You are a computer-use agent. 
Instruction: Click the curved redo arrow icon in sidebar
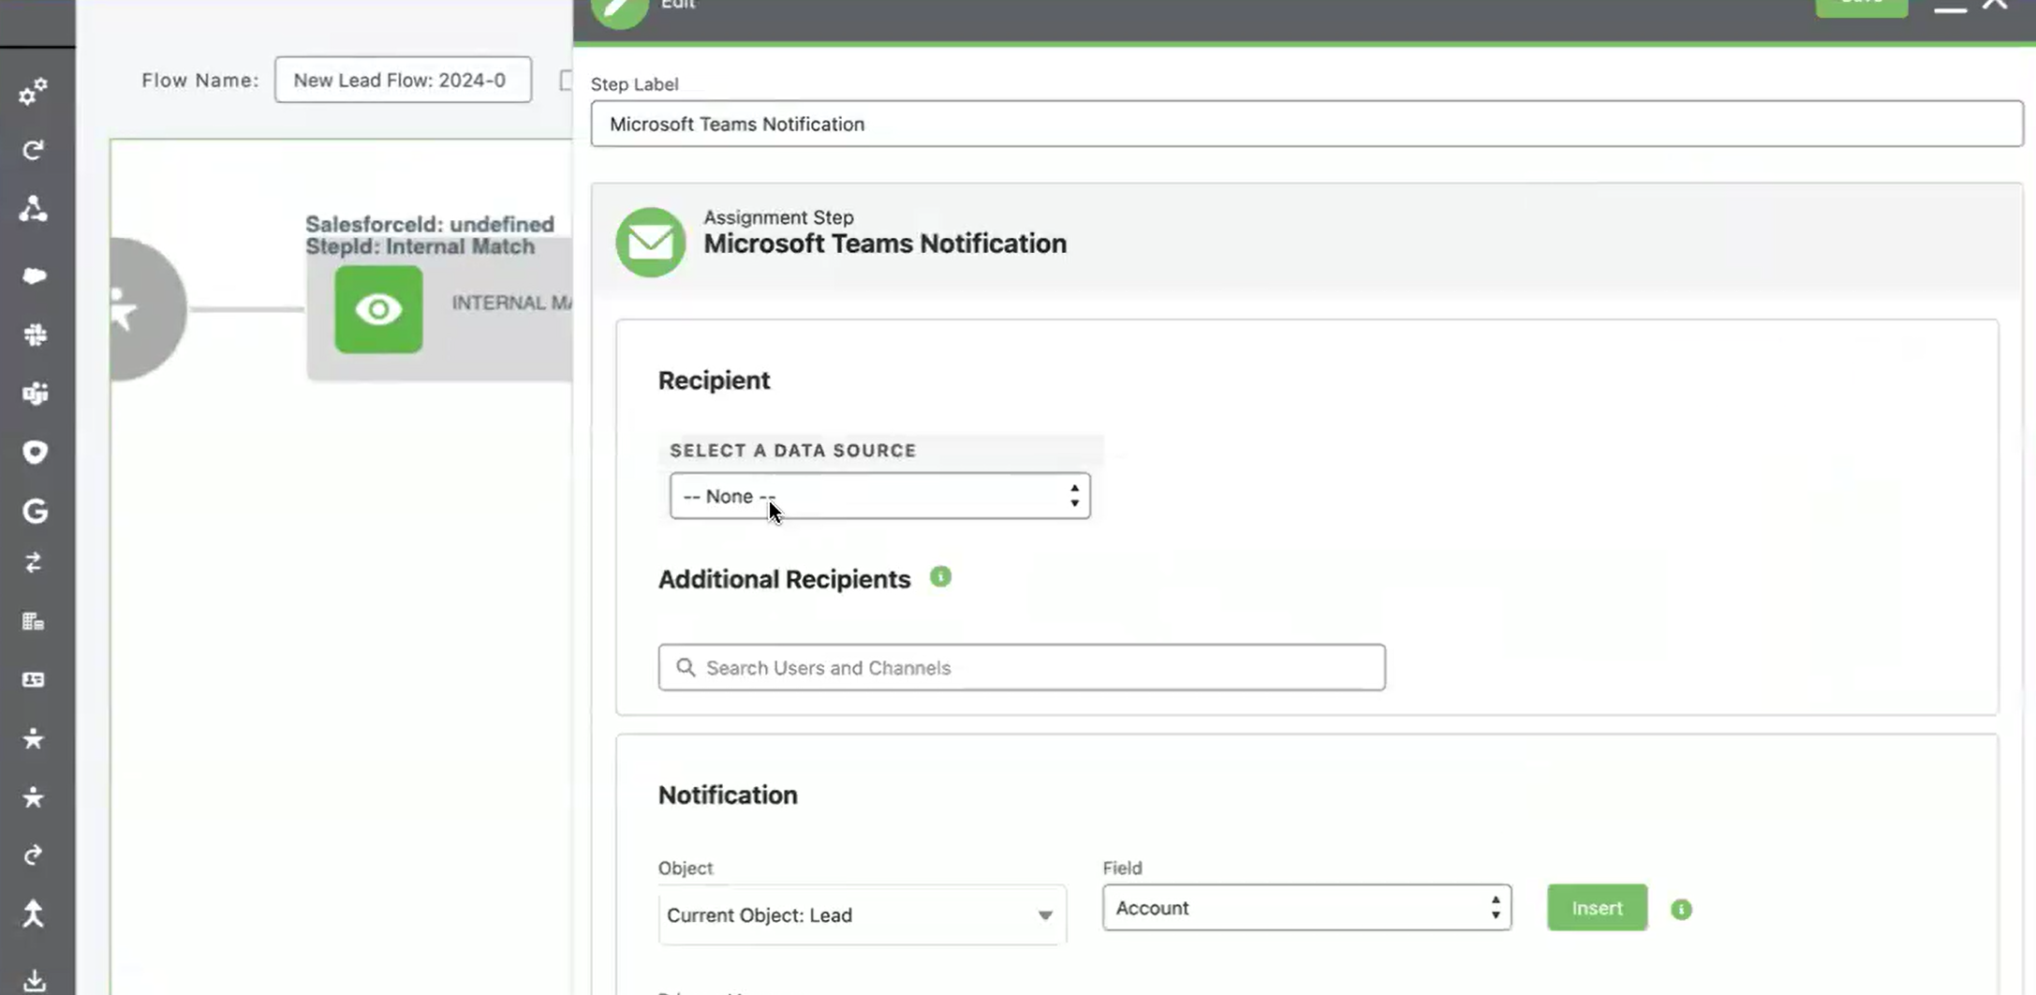[x=34, y=855]
